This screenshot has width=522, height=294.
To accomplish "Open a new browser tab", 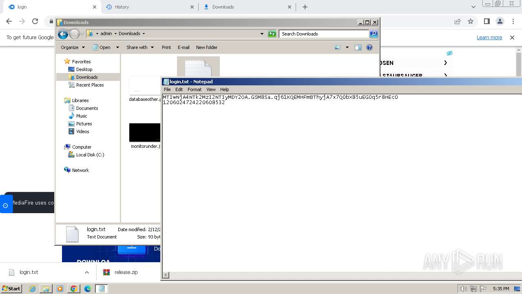I will pos(305,7).
